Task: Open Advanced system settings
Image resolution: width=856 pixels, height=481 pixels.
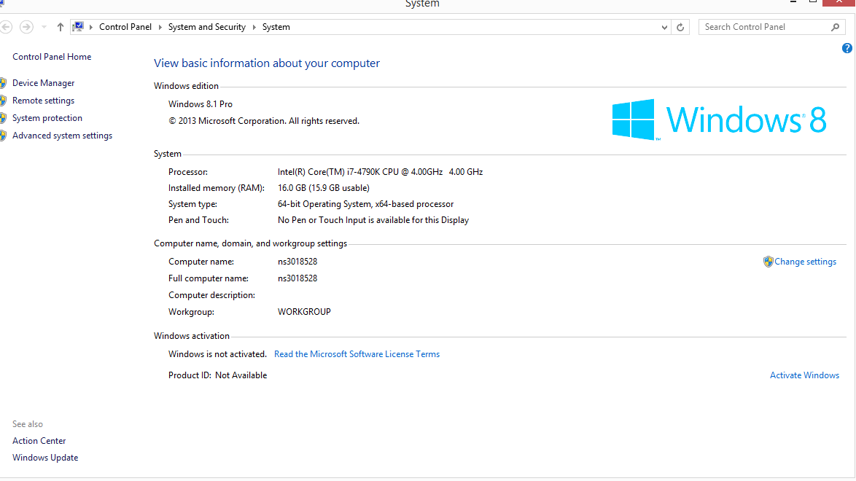Action: [x=62, y=136]
